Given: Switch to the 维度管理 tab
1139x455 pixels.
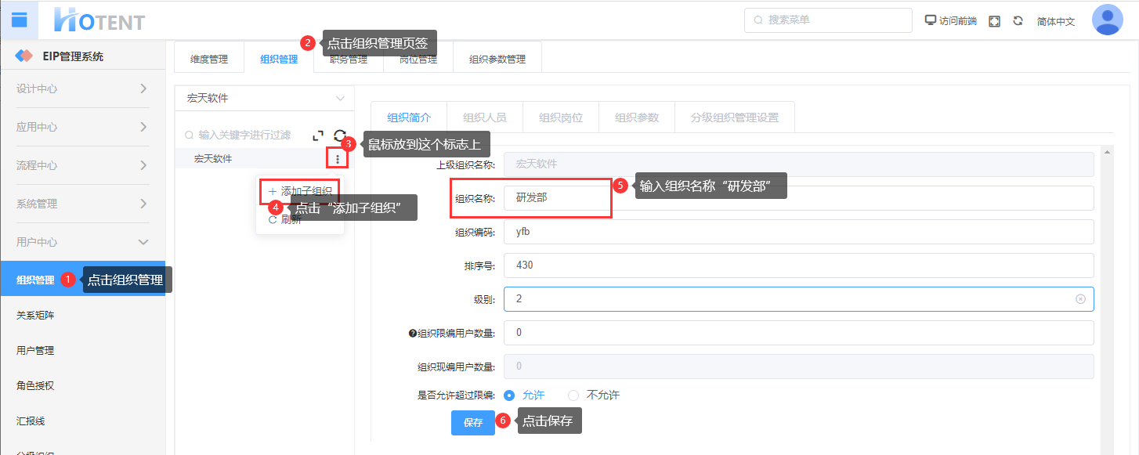Looking at the screenshot, I should coord(209,59).
